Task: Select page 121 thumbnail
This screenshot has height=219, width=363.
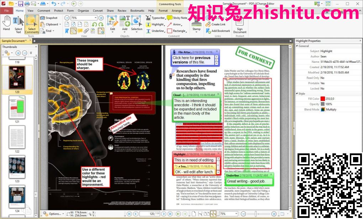Action: pos(17,108)
